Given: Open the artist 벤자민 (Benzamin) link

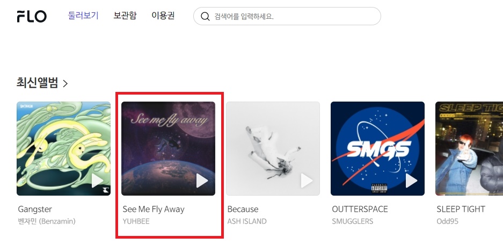Looking at the screenshot, I should pyautogui.click(x=47, y=221).
